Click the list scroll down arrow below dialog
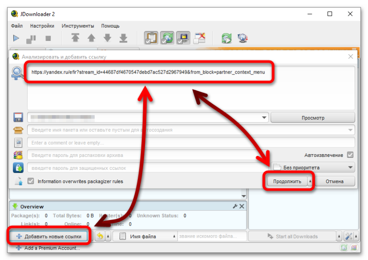The height and width of the screenshot is (260, 368). tap(244, 196)
